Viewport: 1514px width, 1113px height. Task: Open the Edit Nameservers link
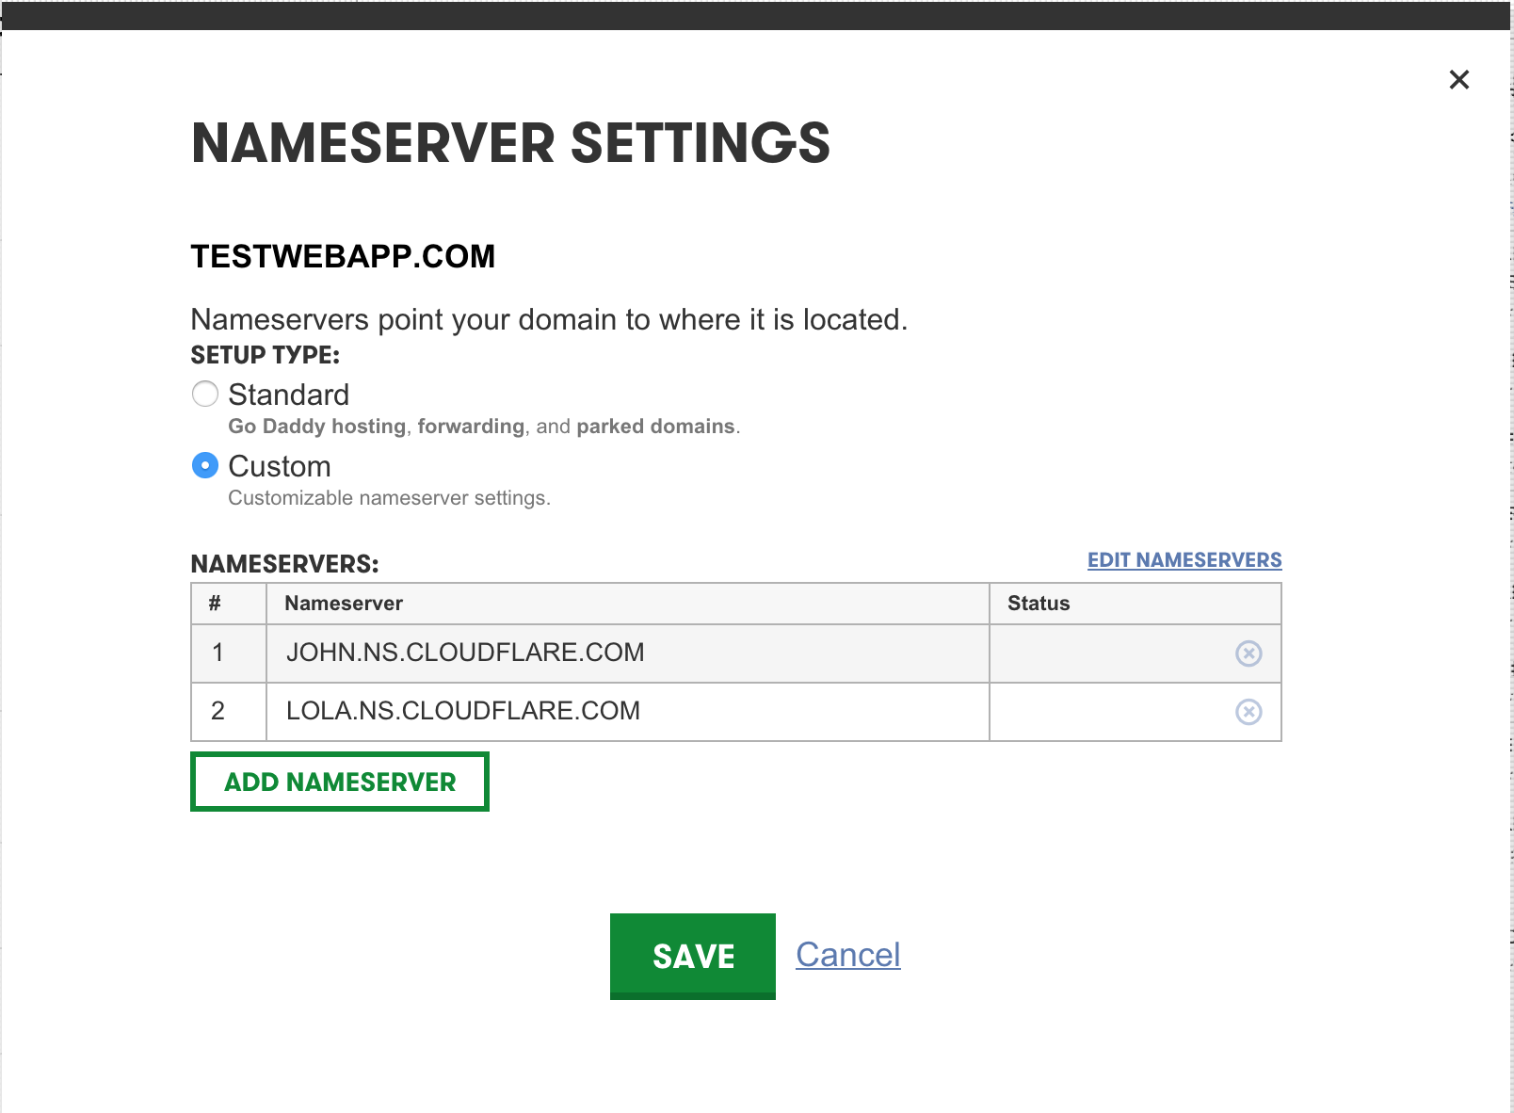tap(1184, 560)
